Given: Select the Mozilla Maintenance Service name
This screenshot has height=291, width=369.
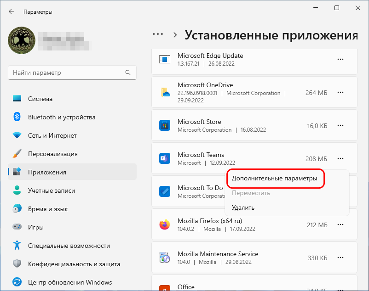Looking at the screenshot, I should point(218,254).
